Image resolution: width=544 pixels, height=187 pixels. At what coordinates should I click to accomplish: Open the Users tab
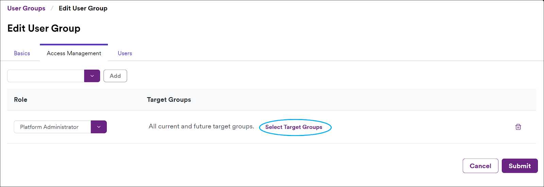pos(125,53)
